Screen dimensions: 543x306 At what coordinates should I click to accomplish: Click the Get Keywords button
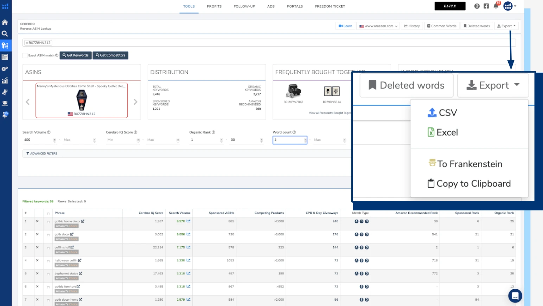pos(76,55)
